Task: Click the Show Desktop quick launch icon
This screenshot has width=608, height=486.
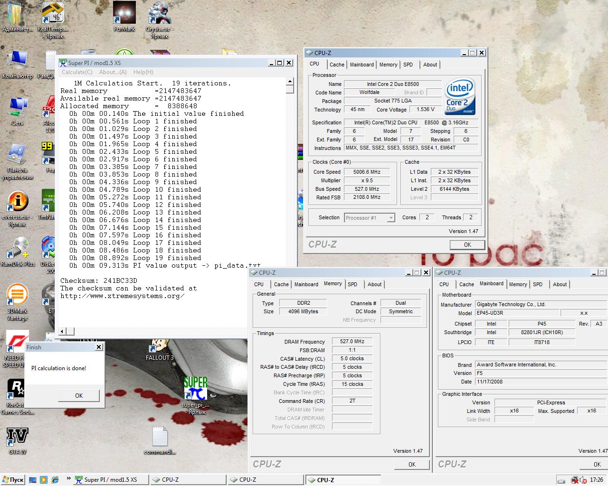Action: click(x=33, y=480)
